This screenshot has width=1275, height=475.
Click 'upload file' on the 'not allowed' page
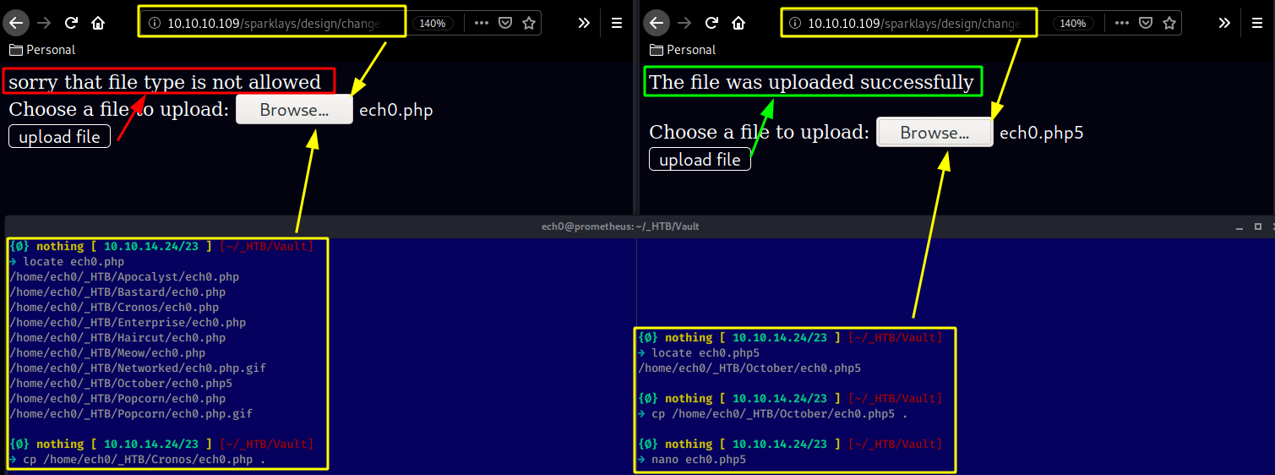[59, 137]
